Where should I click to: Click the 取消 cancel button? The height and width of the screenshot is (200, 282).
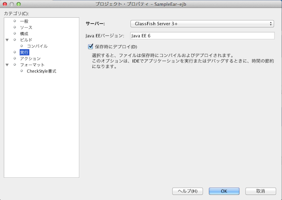click(260, 191)
